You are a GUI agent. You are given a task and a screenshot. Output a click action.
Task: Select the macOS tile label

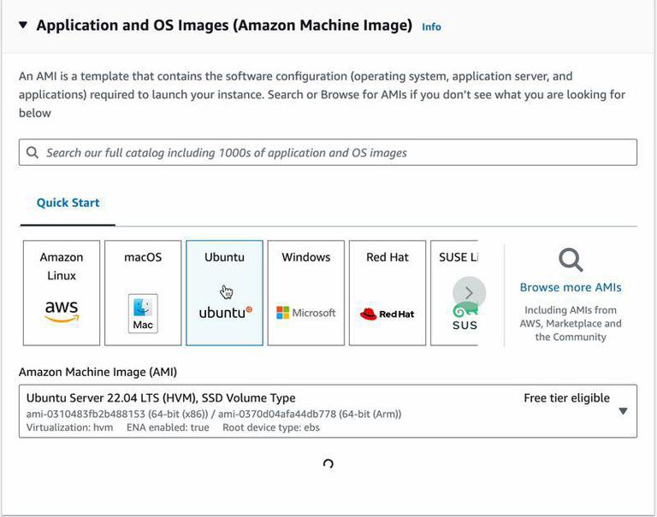143,257
